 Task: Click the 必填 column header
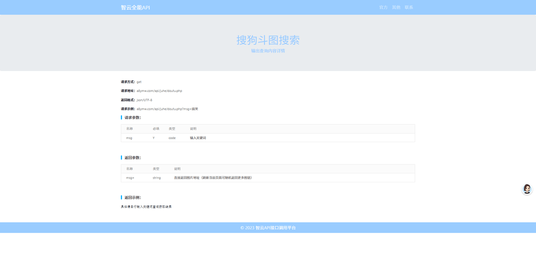[x=156, y=129]
